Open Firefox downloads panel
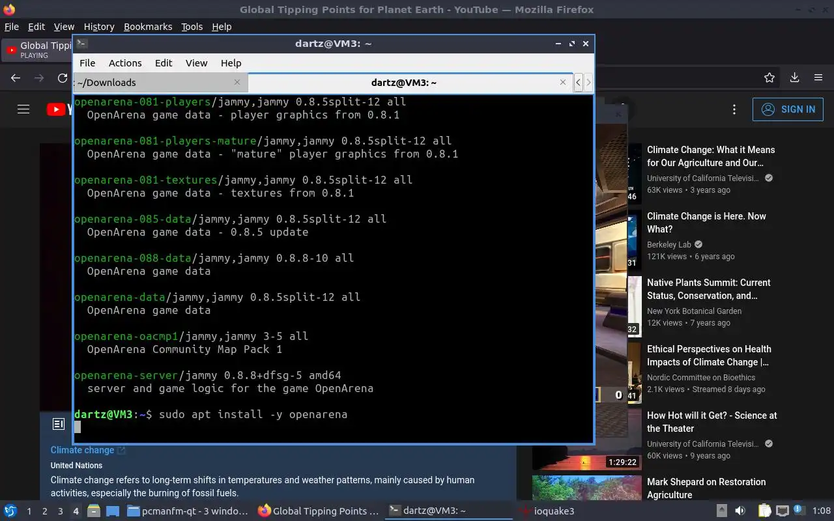 click(x=794, y=78)
